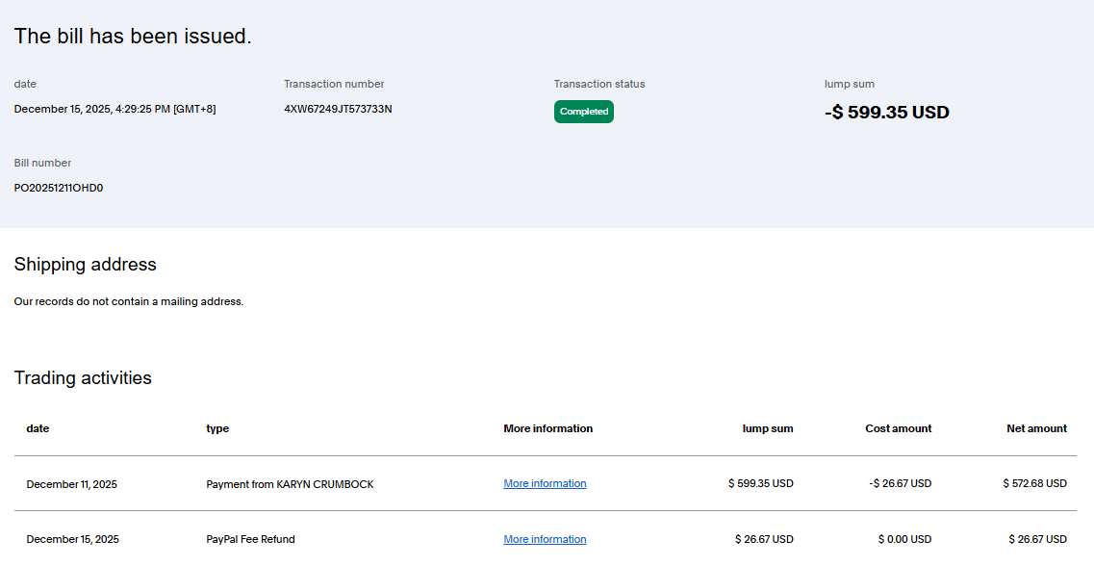Image resolution: width=1094 pixels, height=566 pixels.
Task: Click the 'type' column header
Action: tap(217, 428)
